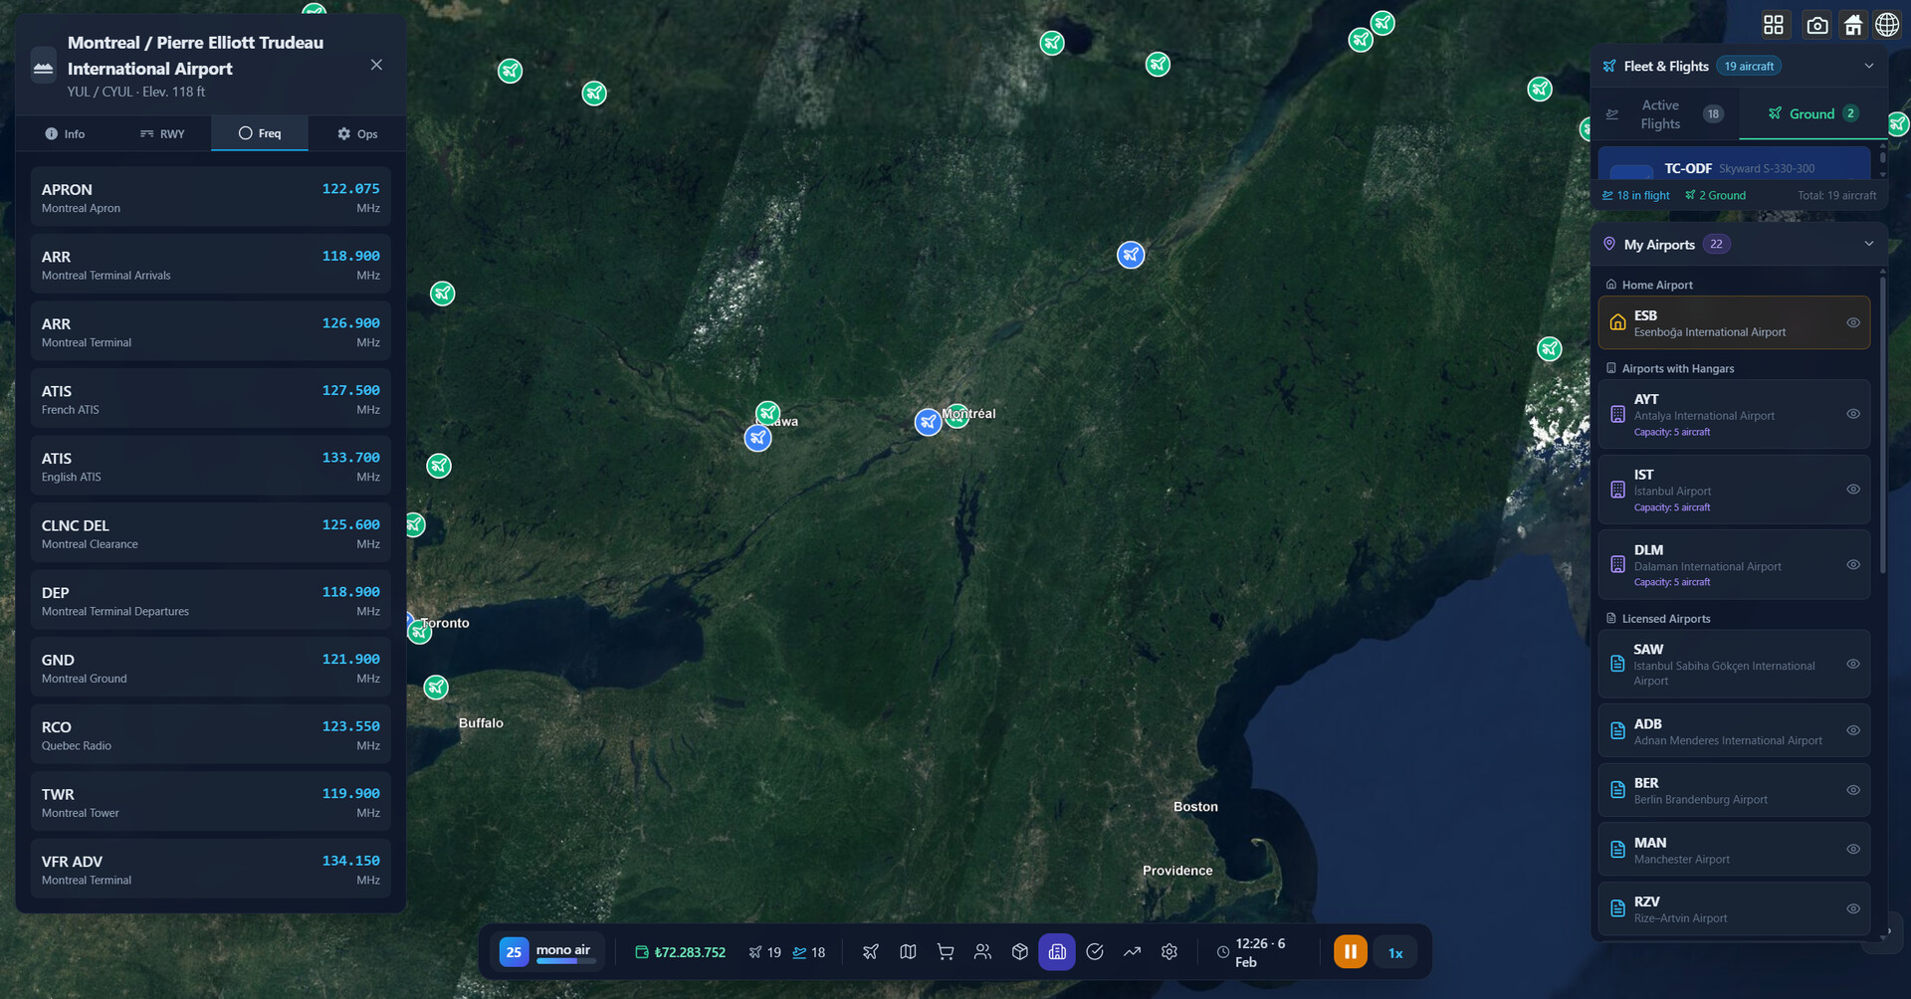Hide the BER Berlin Brandenburg airport

[1852, 790]
